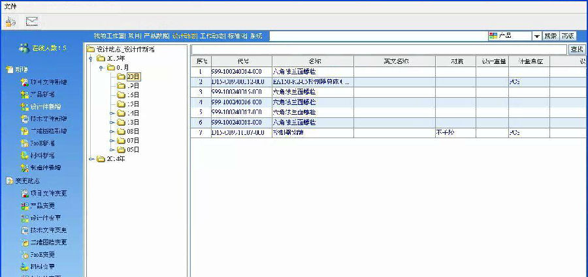Select row 2 name cell starting EA150
Image resolution: width=588 pixels, height=277 pixels.
click(x=313, y=81)
